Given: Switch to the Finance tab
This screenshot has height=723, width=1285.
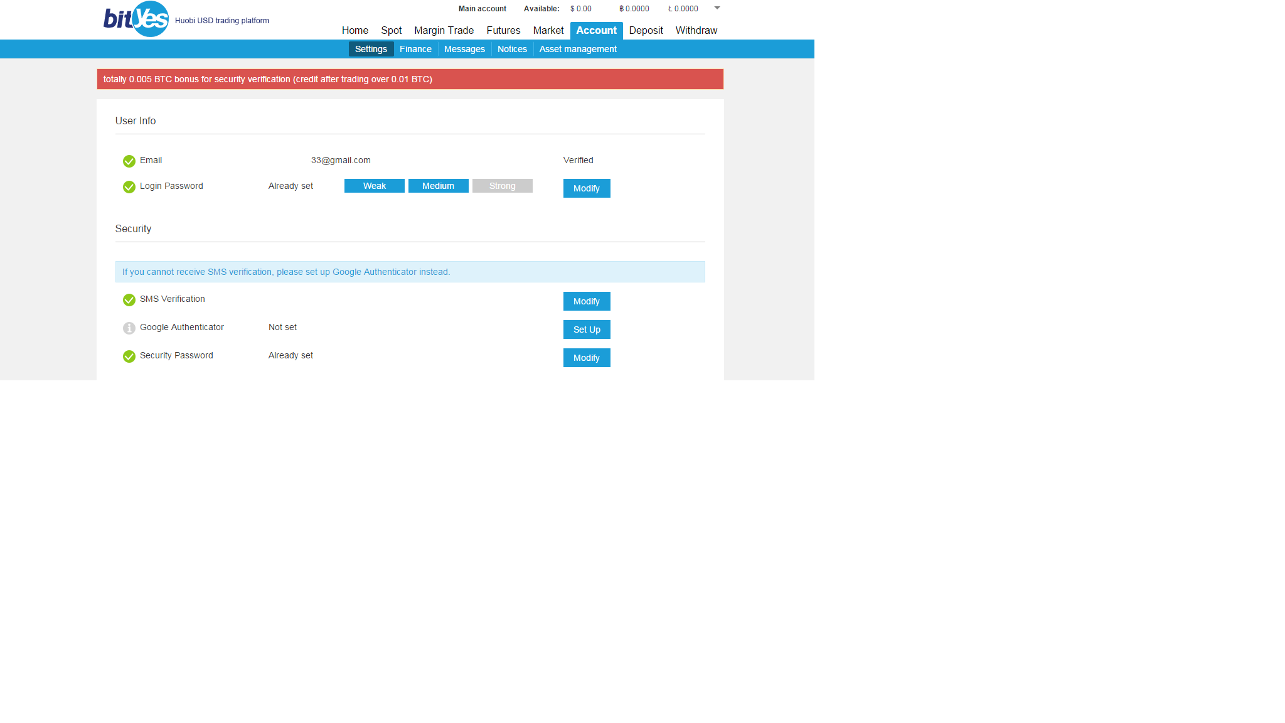Looking at the screenshot, I should coord(415,49).
